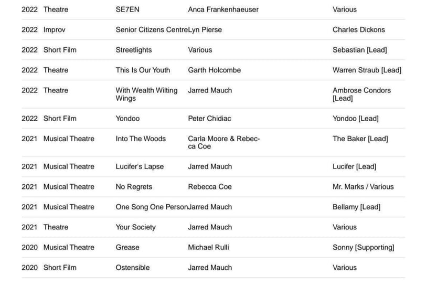Click director Peter Chidiac
426x285 pixels.
click(209, 119)
